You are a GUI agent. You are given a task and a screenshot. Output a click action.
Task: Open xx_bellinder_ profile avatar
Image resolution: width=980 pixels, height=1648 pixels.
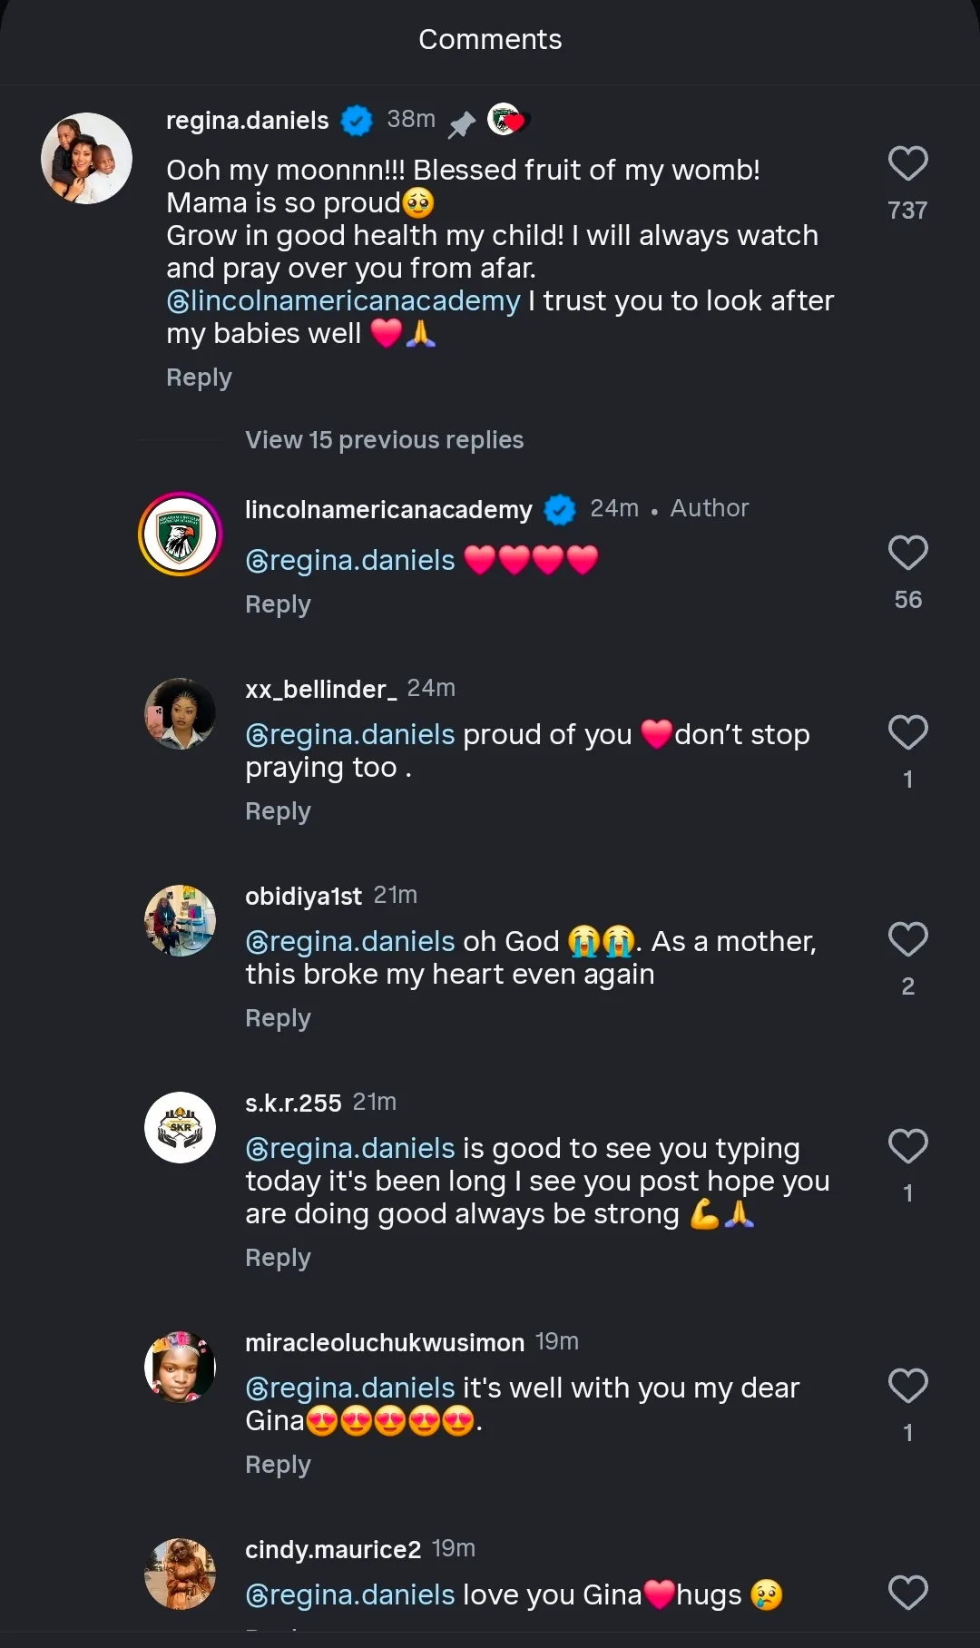click(181, 714)
